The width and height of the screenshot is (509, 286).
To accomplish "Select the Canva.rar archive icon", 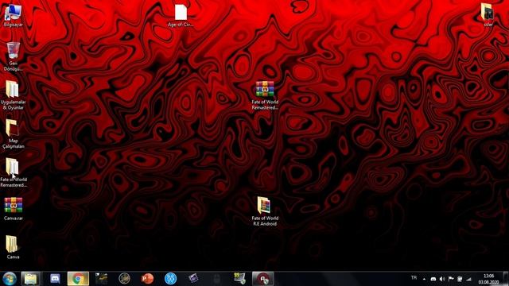I will coord(13,209).
